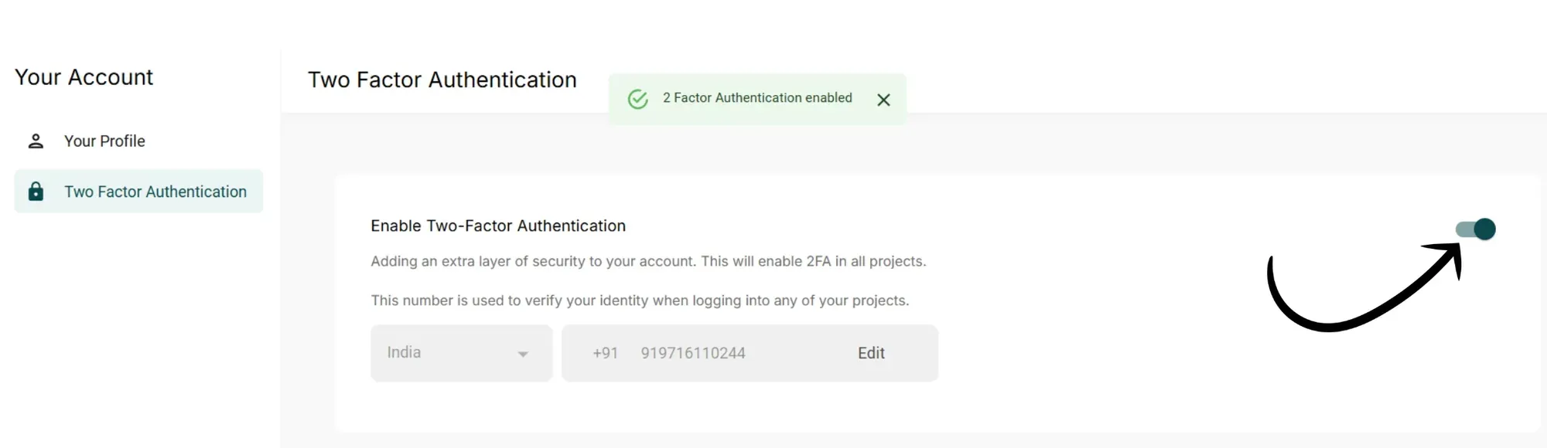Click the phone number input field
The width and height of the screenshot is (1547, 448).
pos(692,353)
